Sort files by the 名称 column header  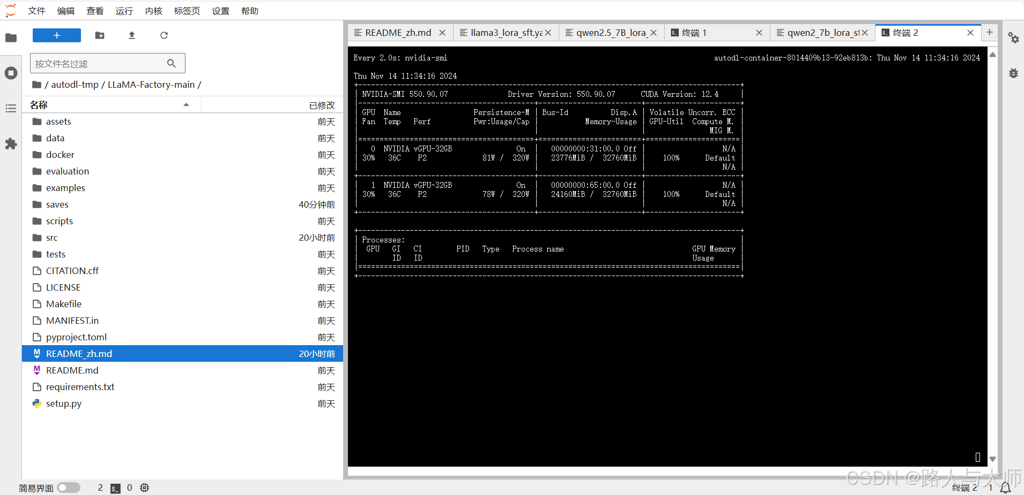pyautogui.click(x=112, y=105)
